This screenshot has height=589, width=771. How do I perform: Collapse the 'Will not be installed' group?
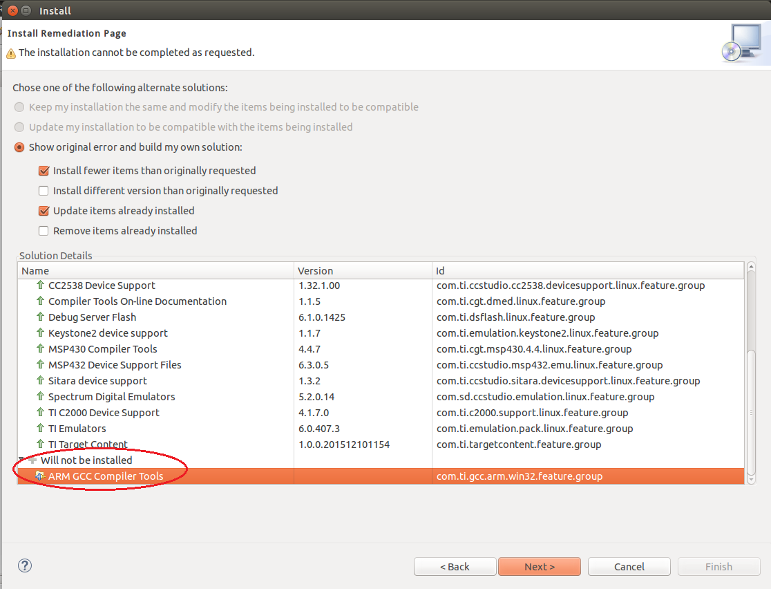tap(21, 460)
